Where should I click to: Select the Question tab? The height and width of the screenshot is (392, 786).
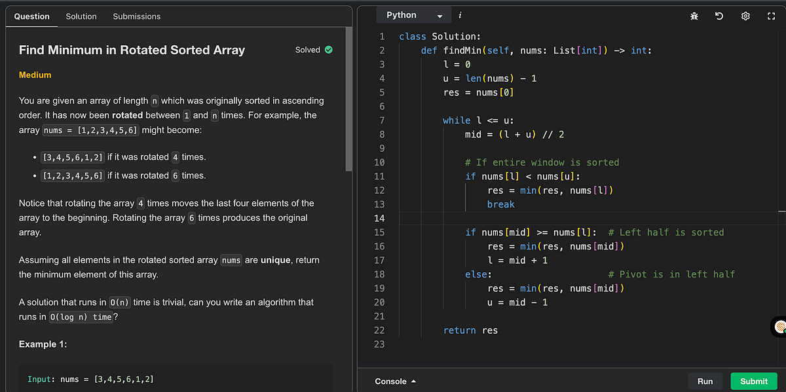pos(31,16)
